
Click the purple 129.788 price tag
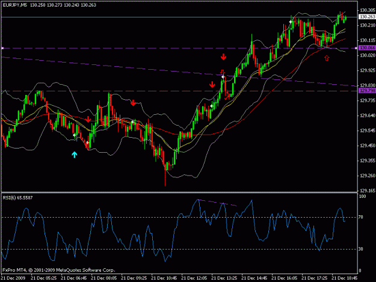point(367,91)
